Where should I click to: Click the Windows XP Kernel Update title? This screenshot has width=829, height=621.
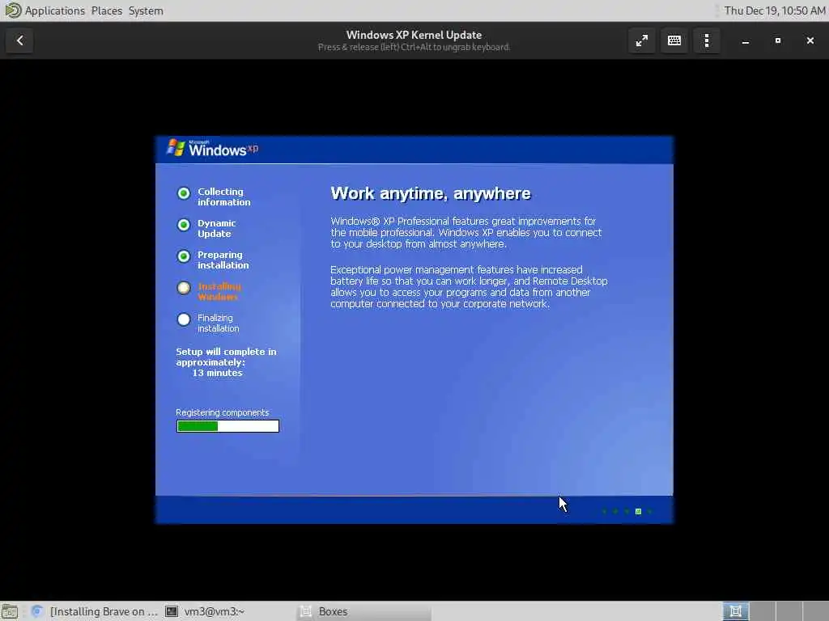[x=414, y=35]
